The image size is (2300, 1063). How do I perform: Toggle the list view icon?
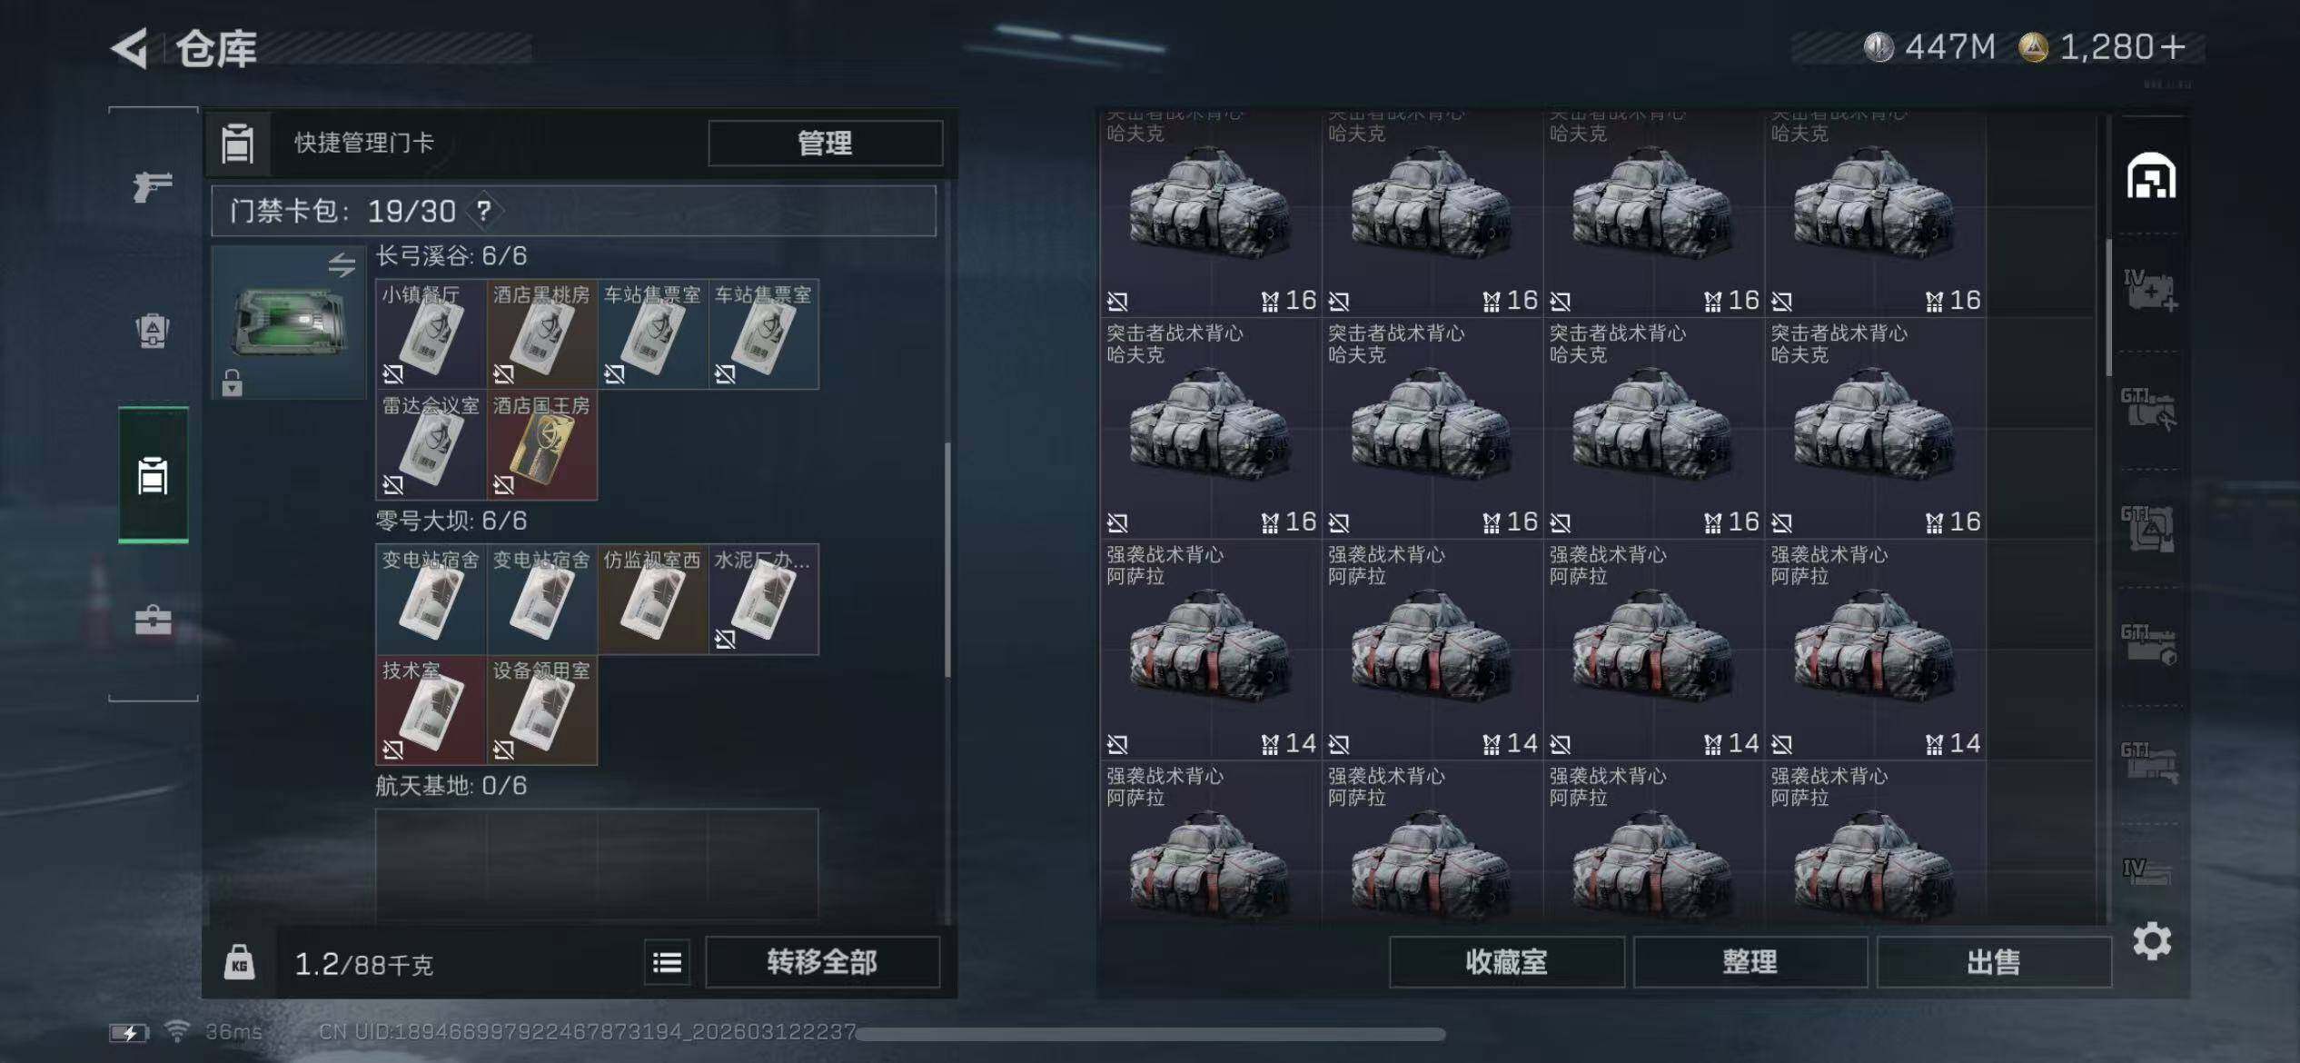coord(667,962)
